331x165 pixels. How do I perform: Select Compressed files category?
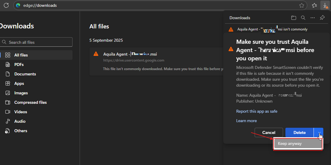[x=30, y=102]
